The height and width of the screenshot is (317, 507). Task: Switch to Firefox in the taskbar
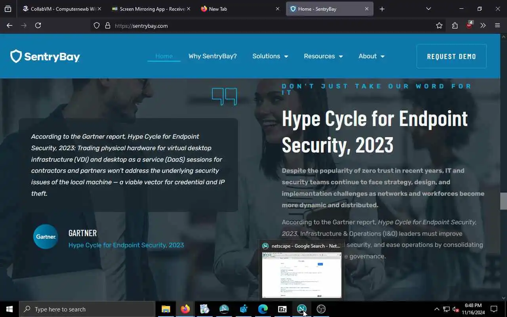[x=185, y=309]
